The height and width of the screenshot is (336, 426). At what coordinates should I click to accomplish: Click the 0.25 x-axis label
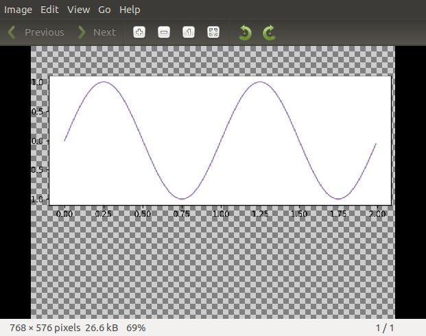103,214
